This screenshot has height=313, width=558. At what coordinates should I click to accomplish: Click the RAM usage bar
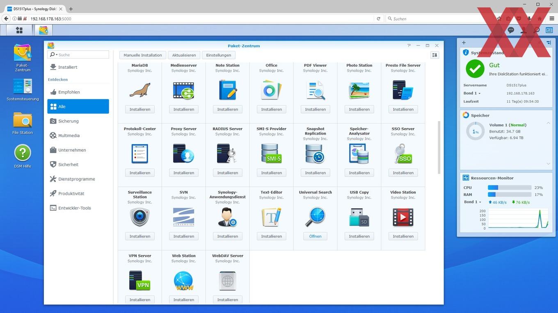(x=510, y=195)
